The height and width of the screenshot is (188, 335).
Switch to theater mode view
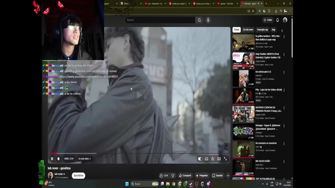click(x=219, y=159)
